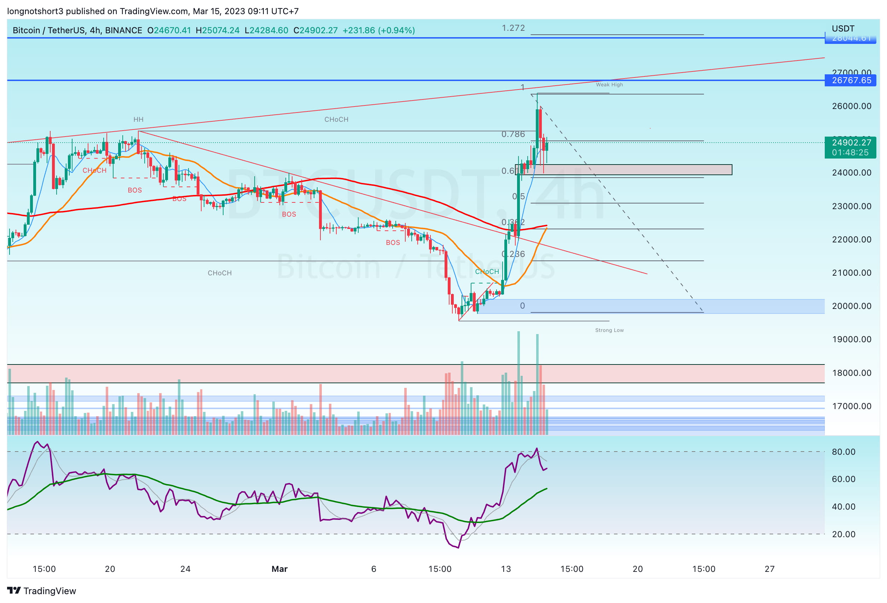
Task: Click the 21000.00 price axis label
Action: (x=852, y=273)
